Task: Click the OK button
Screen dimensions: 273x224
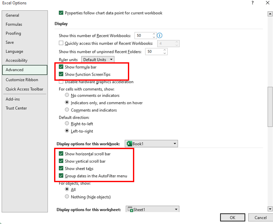Action: pos(233,217)
